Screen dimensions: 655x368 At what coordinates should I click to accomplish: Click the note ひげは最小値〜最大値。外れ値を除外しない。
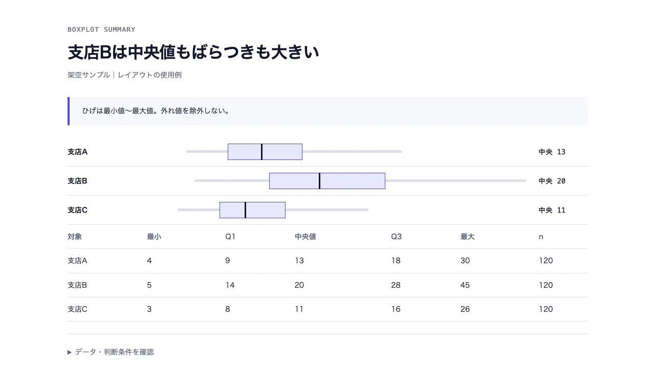coord(156,111)
